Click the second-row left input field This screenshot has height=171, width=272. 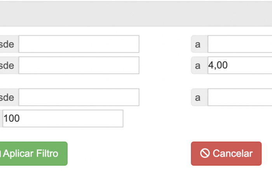coord(79,66)
